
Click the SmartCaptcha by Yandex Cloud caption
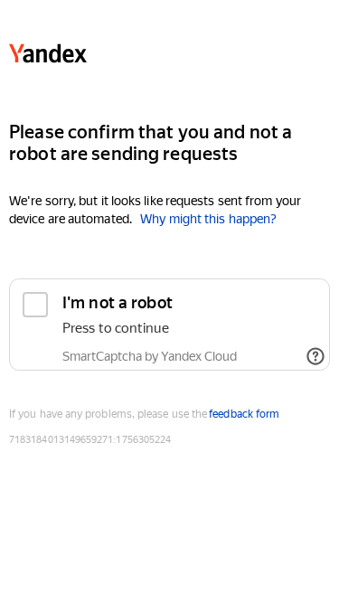[149, 356]
